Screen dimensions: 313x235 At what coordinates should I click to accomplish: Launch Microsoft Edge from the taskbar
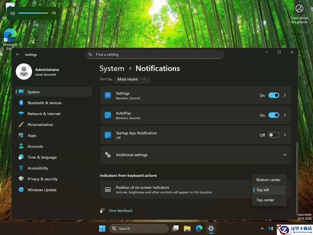pyautogui.click(x=199, y=228)
